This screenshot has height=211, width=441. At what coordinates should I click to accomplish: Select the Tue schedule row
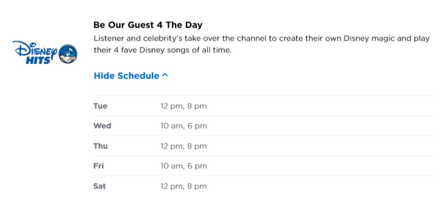(264, 106)
